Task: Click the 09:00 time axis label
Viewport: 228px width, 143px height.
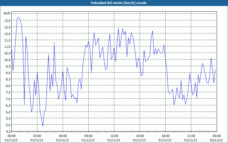Action: 88,136
